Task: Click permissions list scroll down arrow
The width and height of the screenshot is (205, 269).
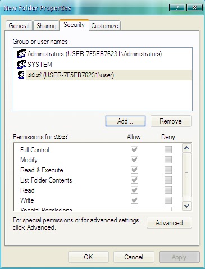Action: [x=186, y=206]
